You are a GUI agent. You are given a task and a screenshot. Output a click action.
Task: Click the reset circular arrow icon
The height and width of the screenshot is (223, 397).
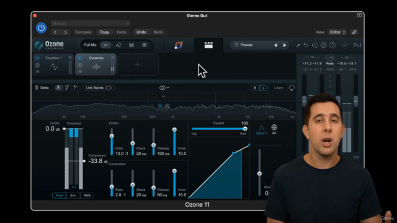tap(292, 88)
